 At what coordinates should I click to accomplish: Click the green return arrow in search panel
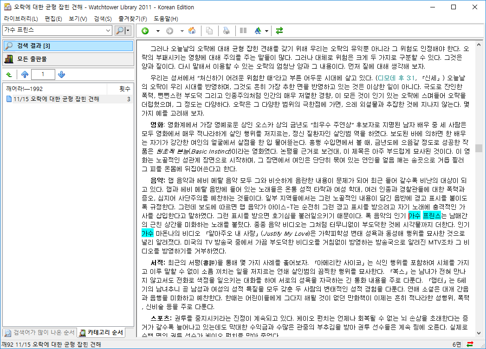click(x=9, y=75)
